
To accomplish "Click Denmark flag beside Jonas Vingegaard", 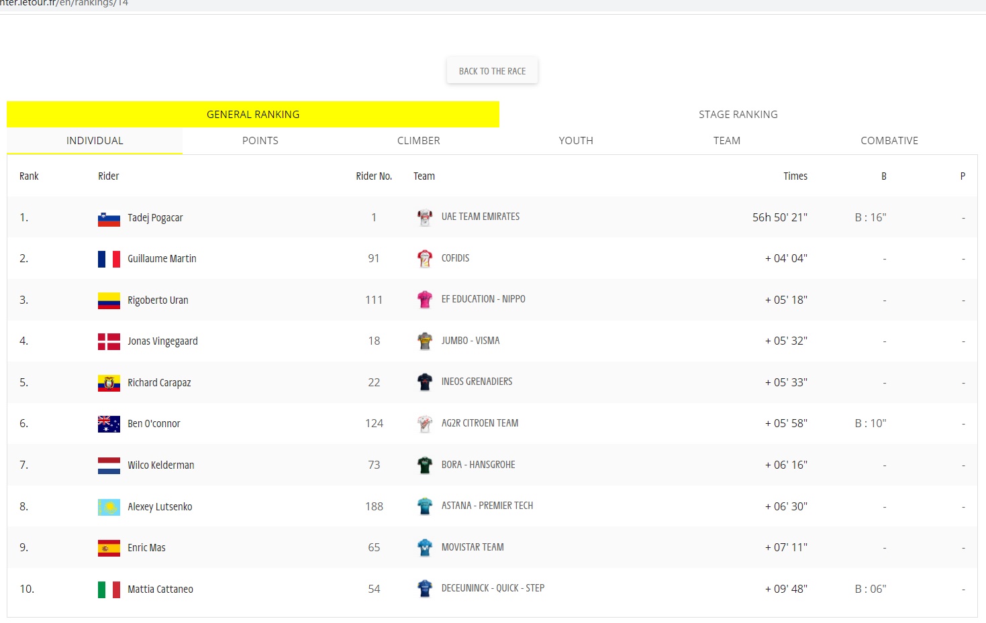I will click(109, 341).
